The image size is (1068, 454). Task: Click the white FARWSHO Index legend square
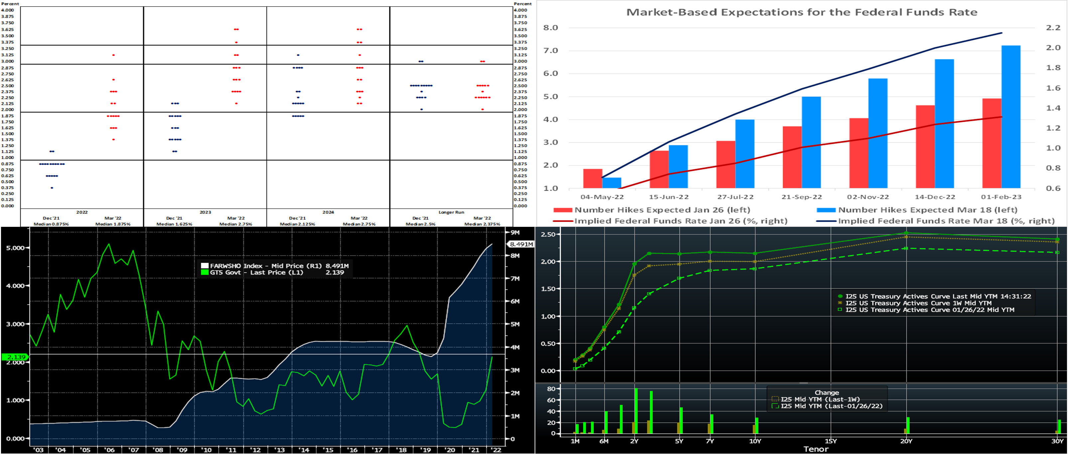[204, 266]
